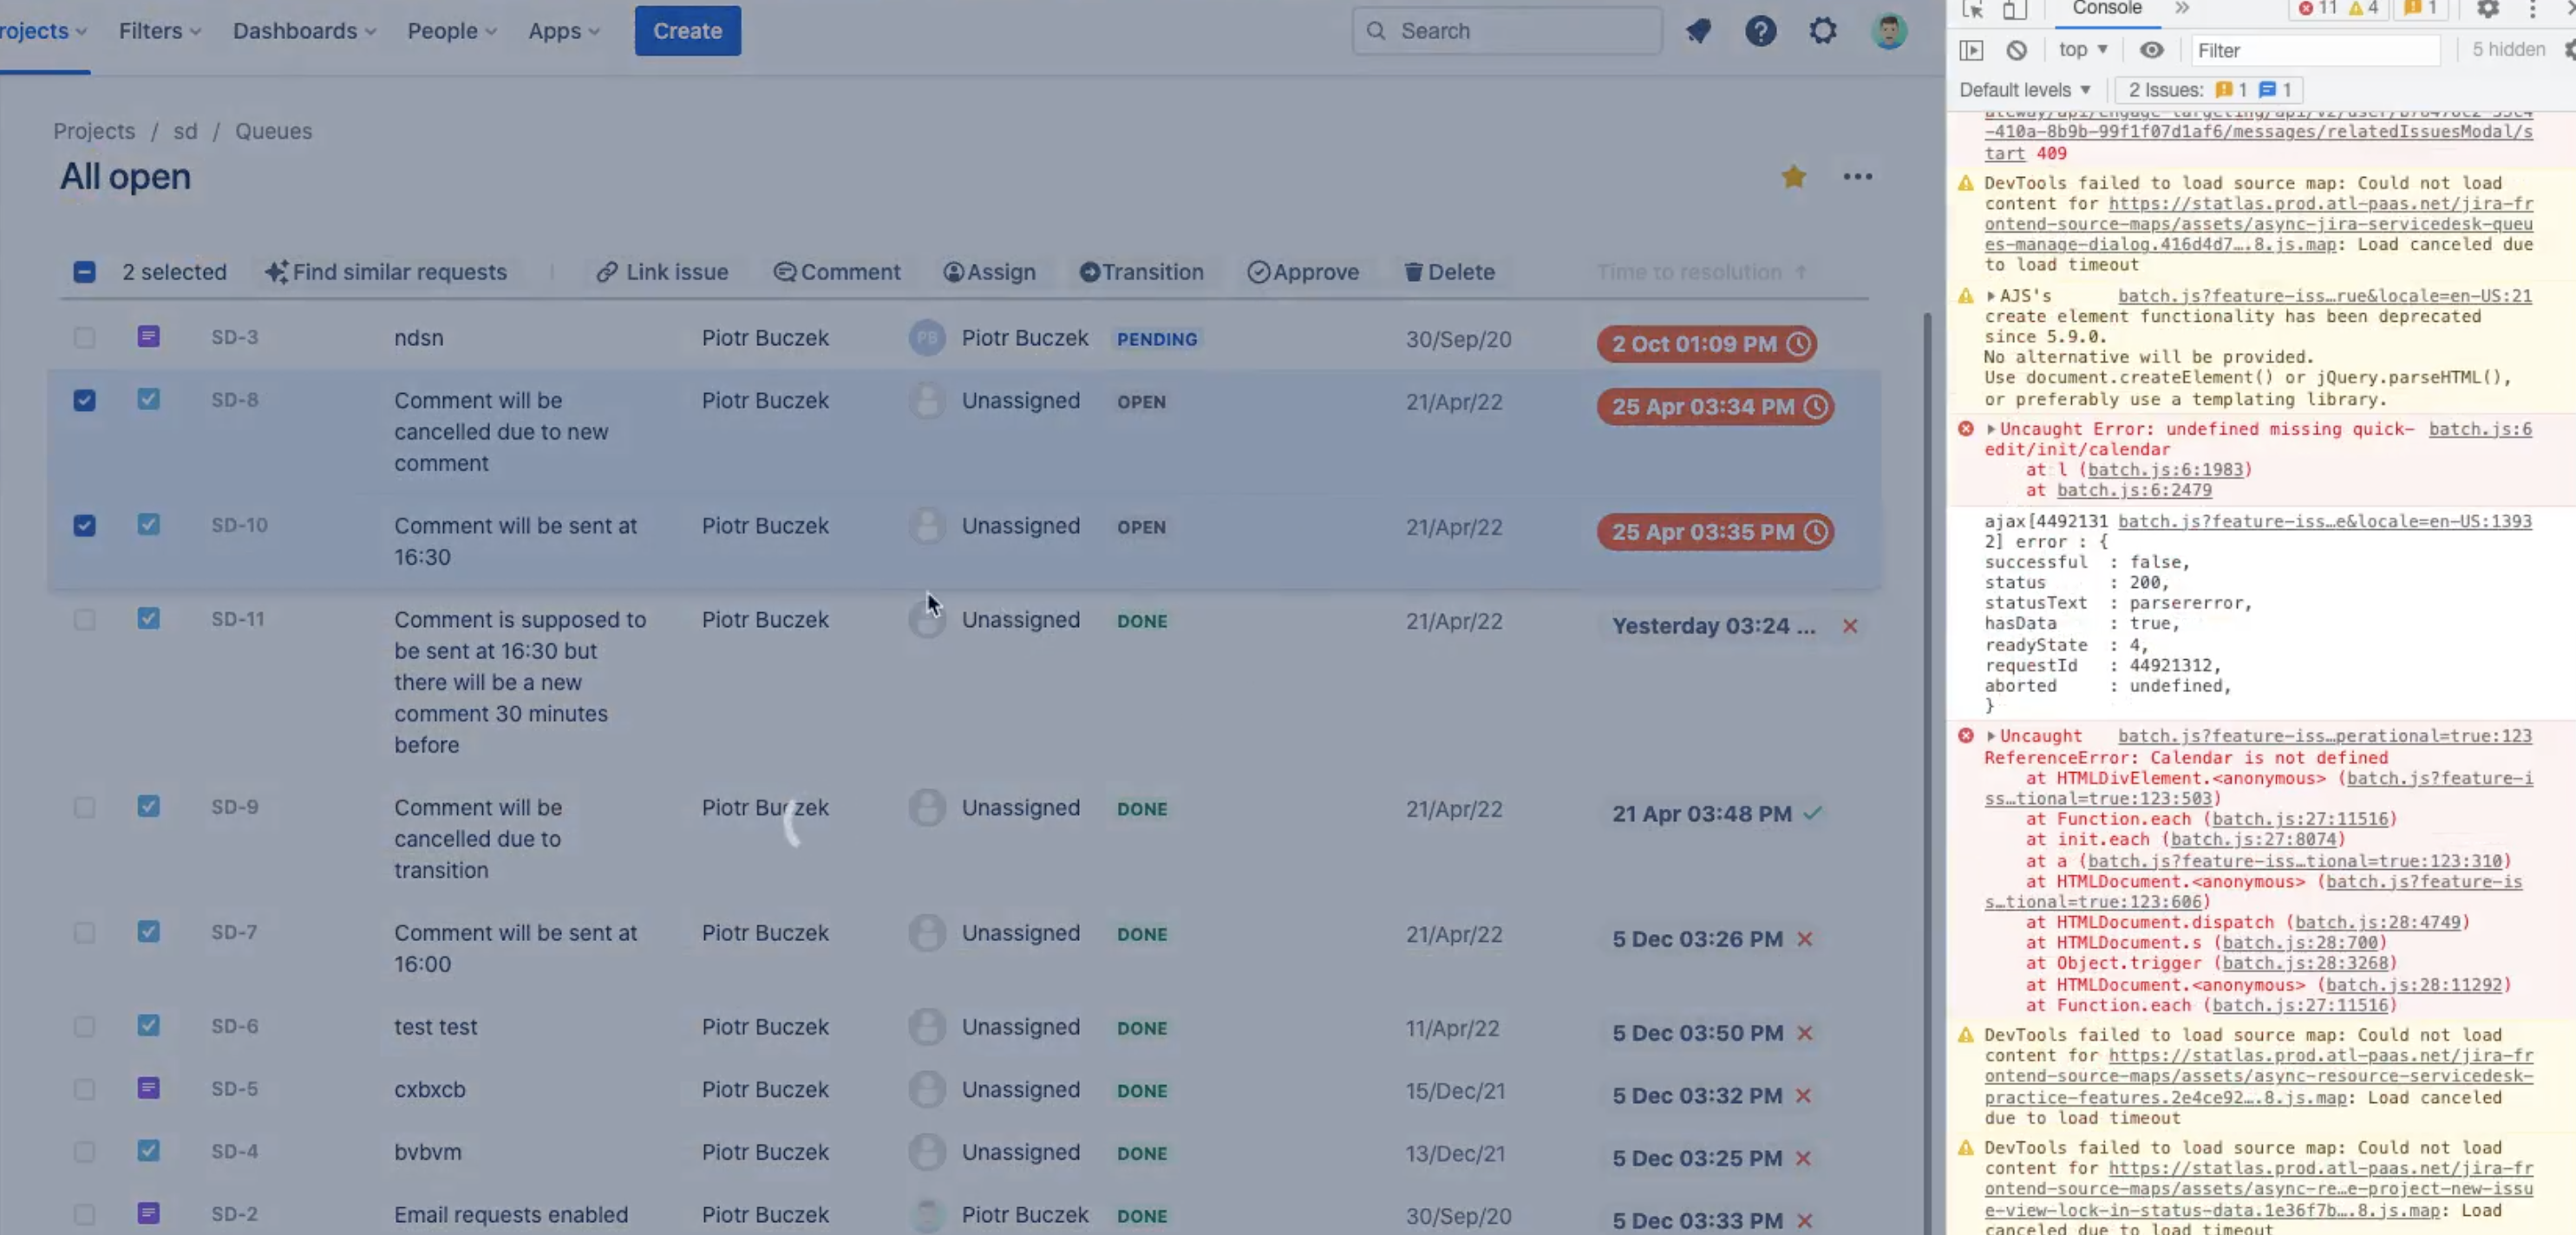Click the blue Create button
The height and width of the screenshot is (1235, 2576).
687,31
